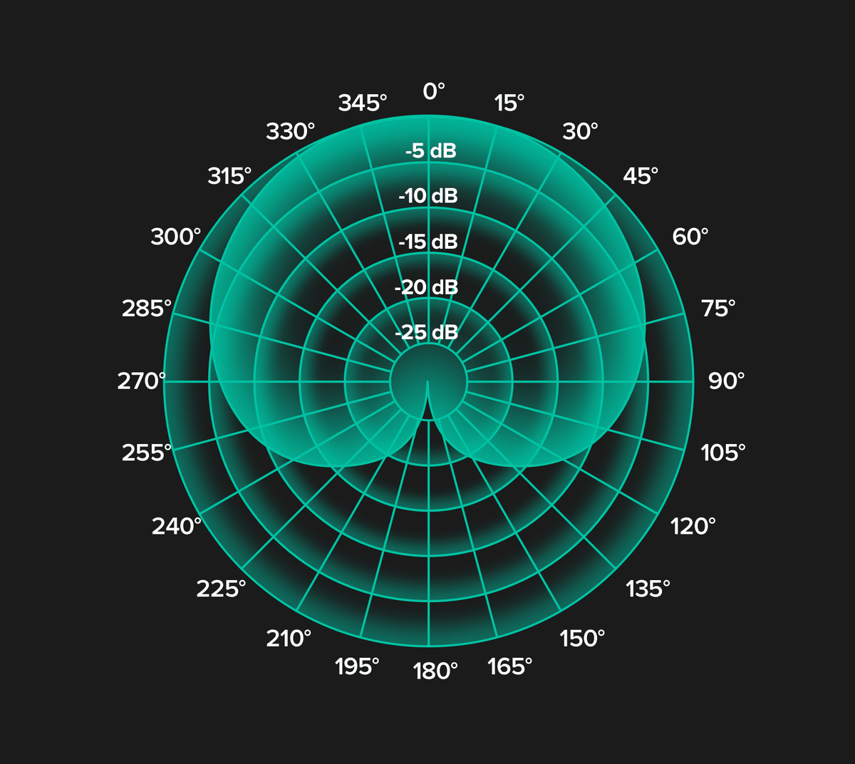Click the 330° angle label
Screen dimensions: 855x764
(290, 132)
